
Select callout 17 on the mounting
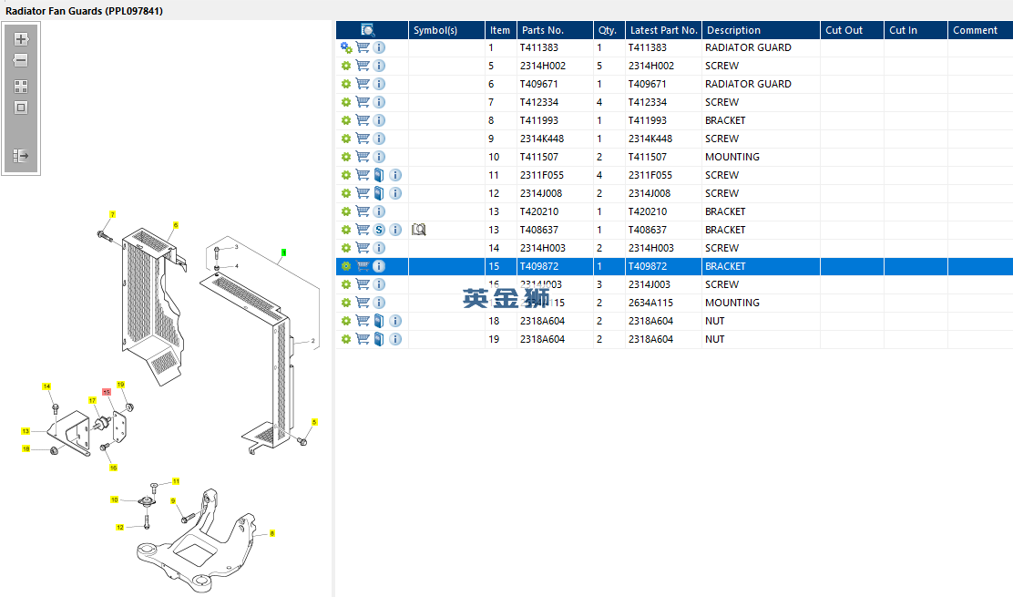pyautogui.click(x=92, y=401)
